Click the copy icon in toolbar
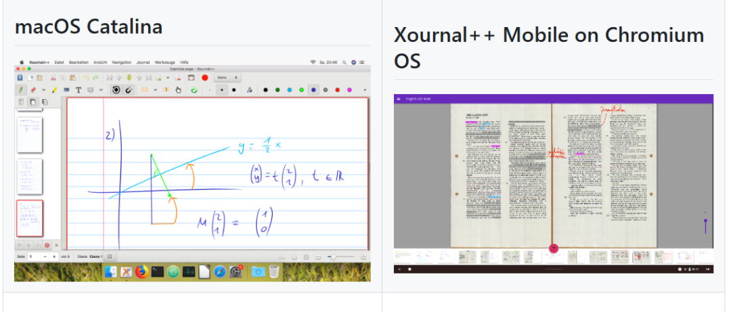This screenshot has width=731, height=312. pyautogui.click(x=64, y=77)
